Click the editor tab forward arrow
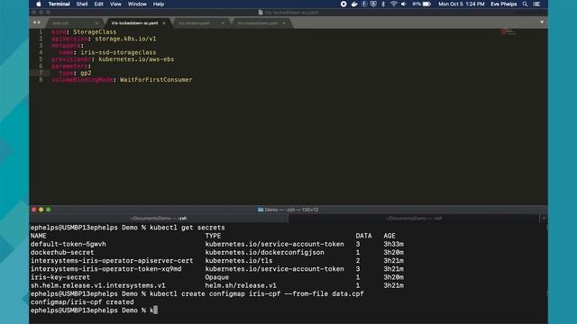Screen dimensions: 577x324 tap(39, 22)
